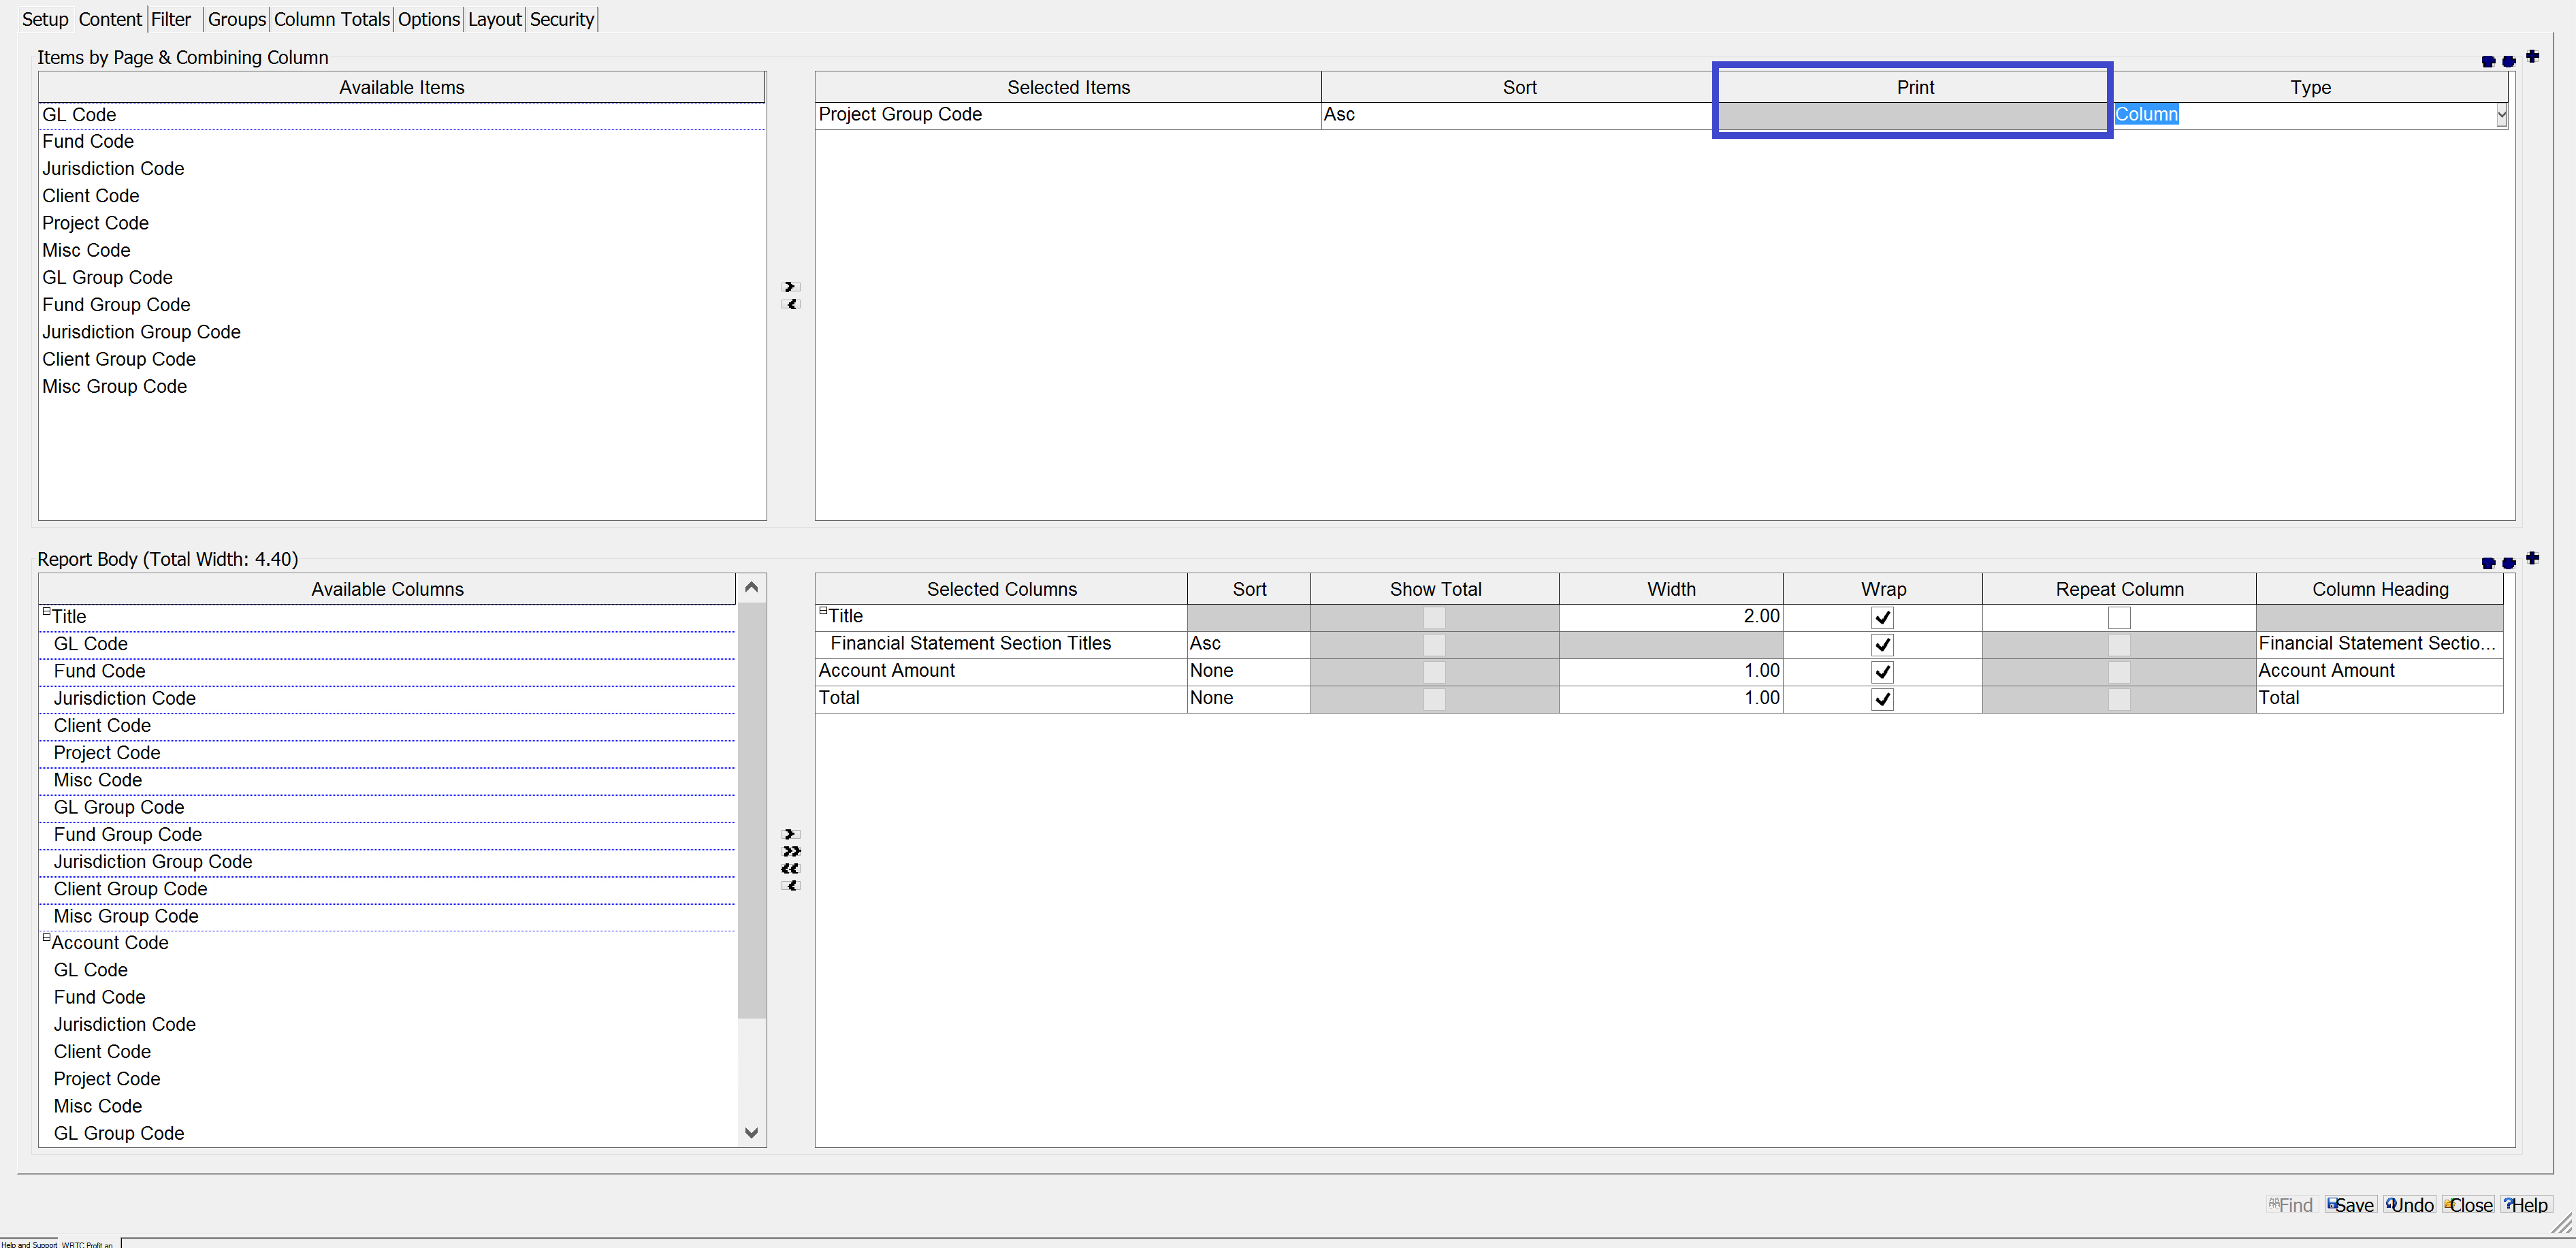
Task: Uncheck Wrap for the Total row
Action: pos(1882,699)
